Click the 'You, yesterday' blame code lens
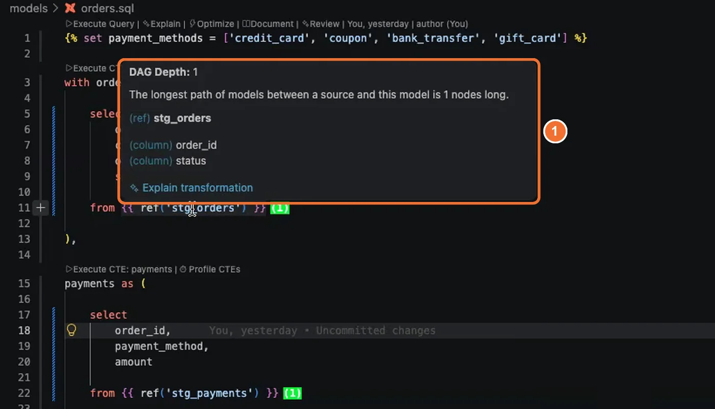Image resolution: width=715 pixels, height=409 pixels. click(378, 24)
